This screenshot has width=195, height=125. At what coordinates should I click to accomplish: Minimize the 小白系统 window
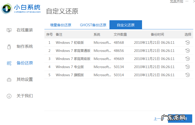pos(187,1)
